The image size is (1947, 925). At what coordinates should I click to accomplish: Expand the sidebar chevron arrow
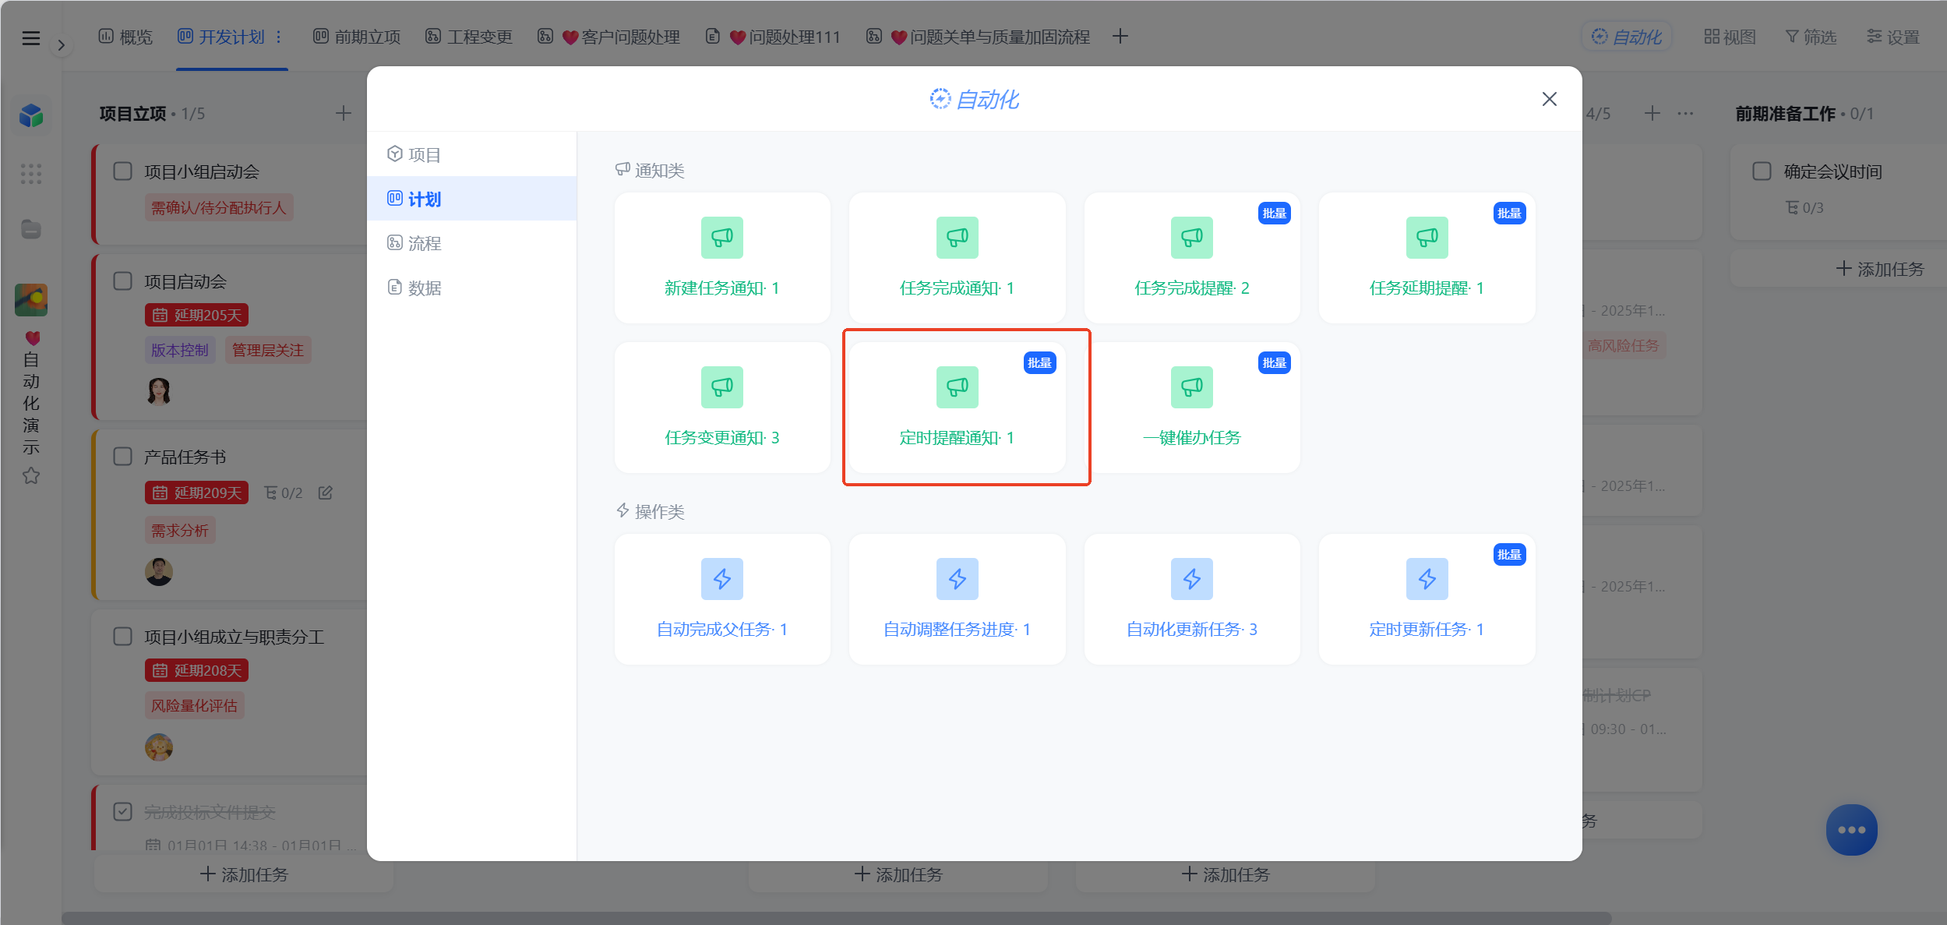(61, 45)
